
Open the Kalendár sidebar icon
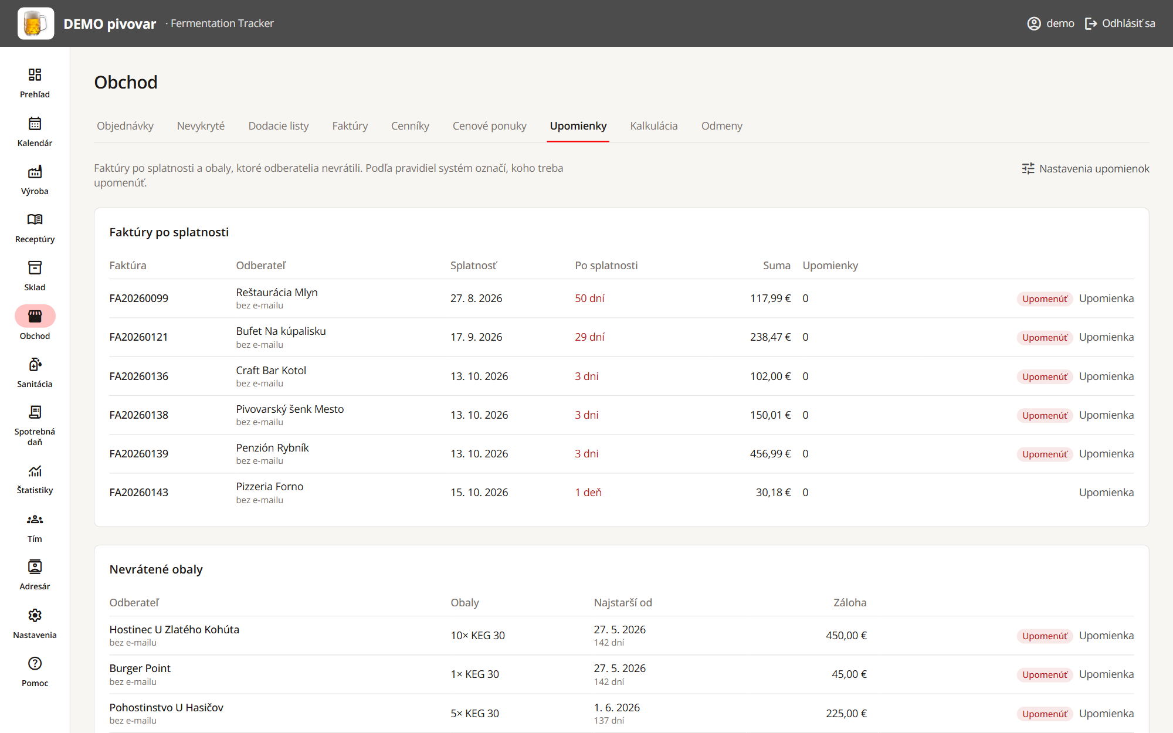(x=35, y=123)
